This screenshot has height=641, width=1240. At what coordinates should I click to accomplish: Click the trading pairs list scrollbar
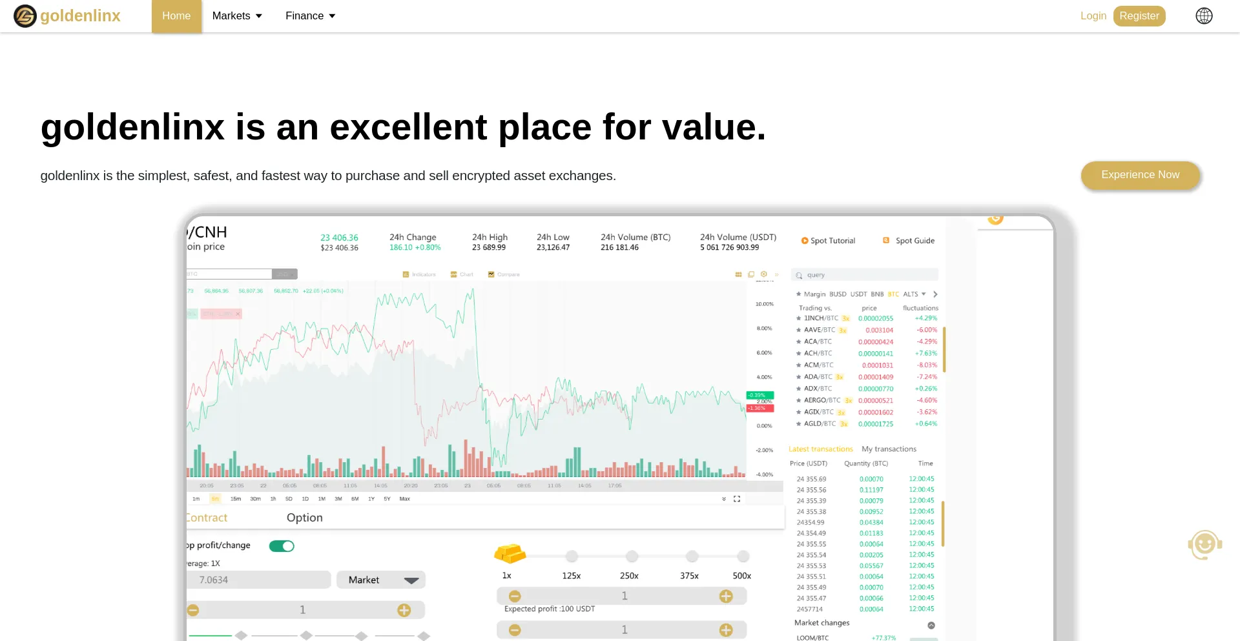tap(944, 349)
